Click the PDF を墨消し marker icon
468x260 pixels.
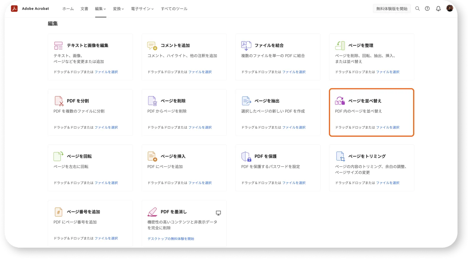pos(152,212)
